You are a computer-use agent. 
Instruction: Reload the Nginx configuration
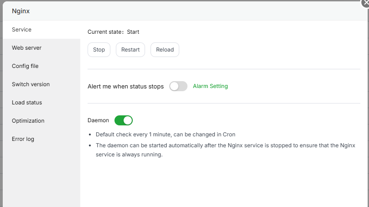[x=165, y=50]
